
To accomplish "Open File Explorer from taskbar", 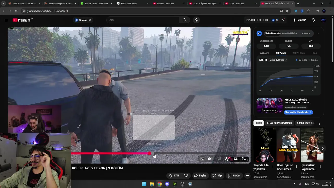I will [x=152, y=184].
